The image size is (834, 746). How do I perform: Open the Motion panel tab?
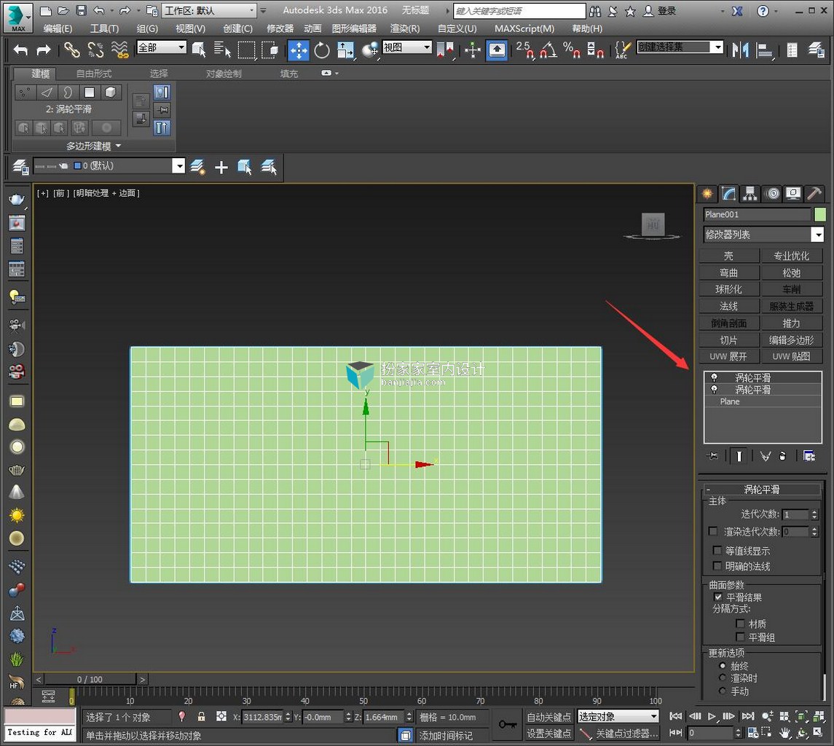pyautogui.click(x=773, y=194)
